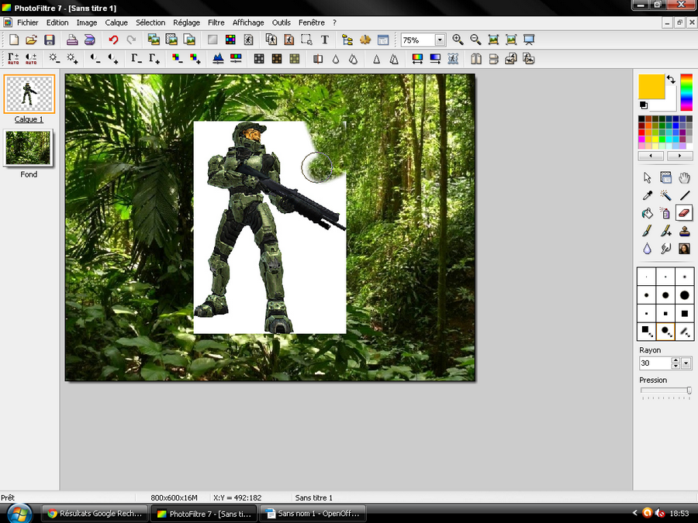Click the yellow foreground color swatch
Screen dimensions: 698x523
click(651, 86)
